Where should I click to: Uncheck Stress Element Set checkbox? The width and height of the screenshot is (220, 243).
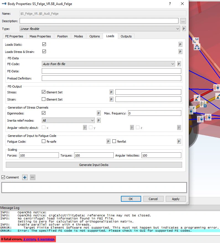pyautogui.click(x=43, y=92)
